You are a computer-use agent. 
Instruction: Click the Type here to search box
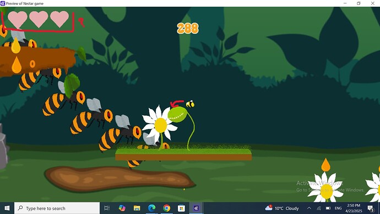tap(57, 208)
